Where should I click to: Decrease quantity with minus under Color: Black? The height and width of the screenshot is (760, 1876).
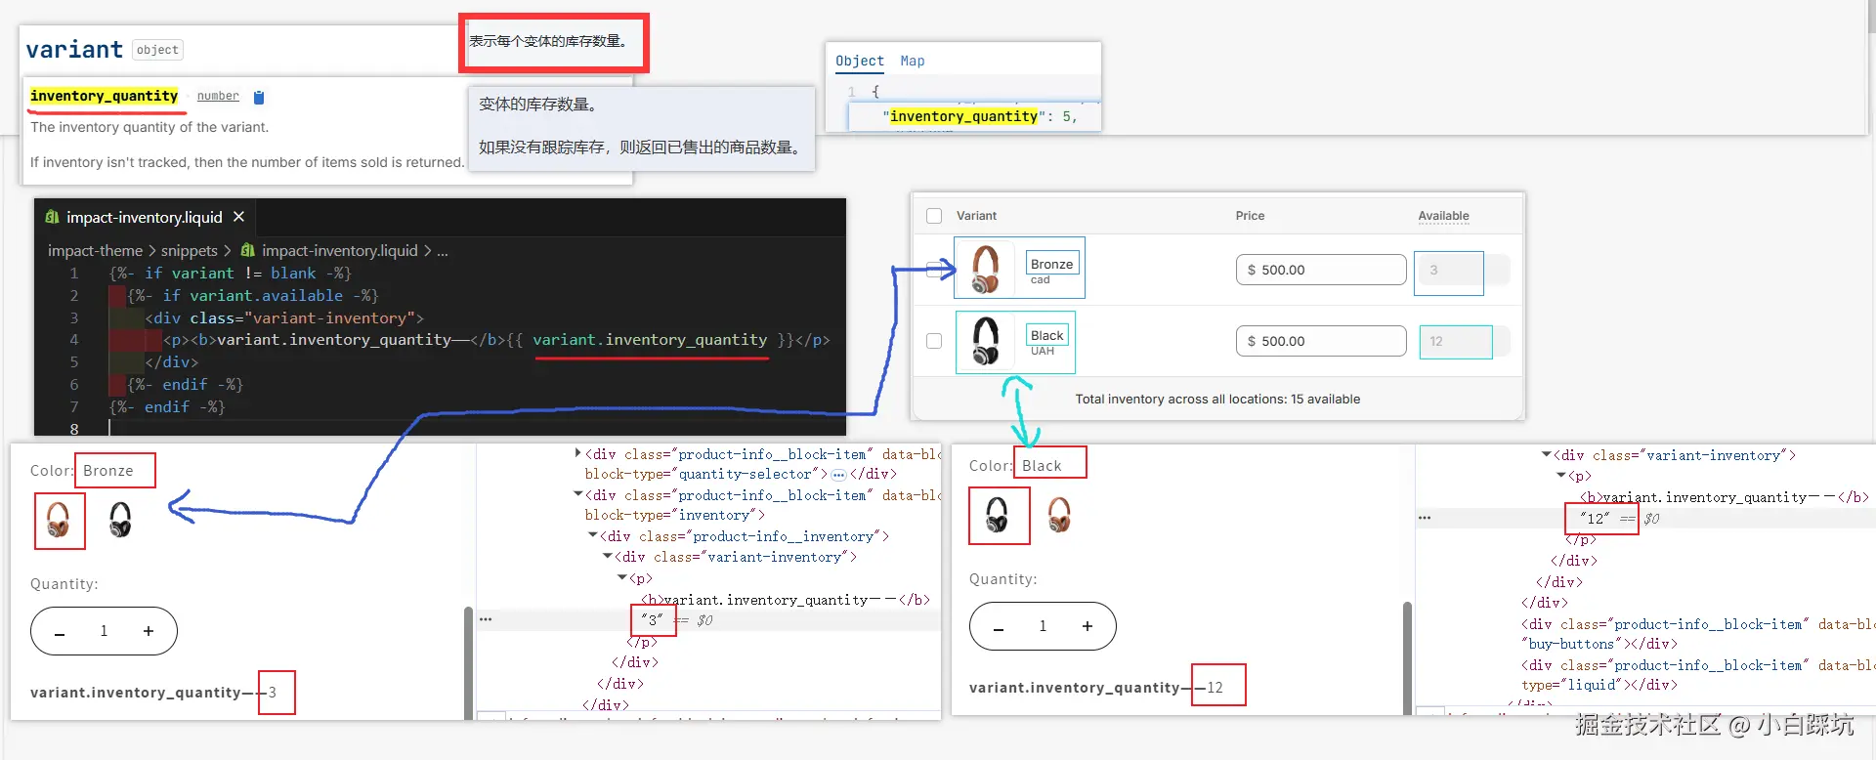999,627
